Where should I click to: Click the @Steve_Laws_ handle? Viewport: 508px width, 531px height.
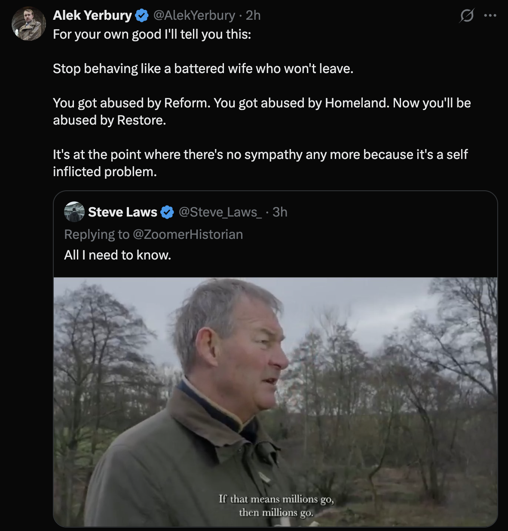(x=220, y=212)
